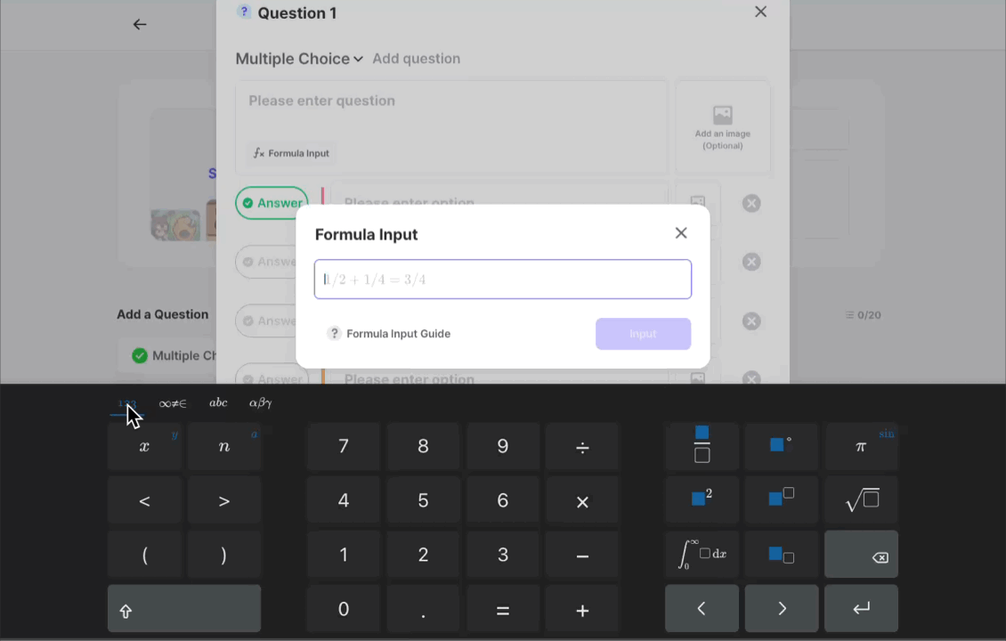Click inside the formula input field
The image size is (1006, 641).
(x=502, y=280)
